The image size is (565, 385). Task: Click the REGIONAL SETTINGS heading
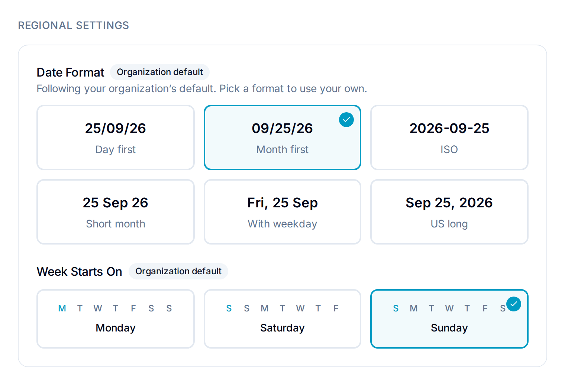[x=74, y=25]
